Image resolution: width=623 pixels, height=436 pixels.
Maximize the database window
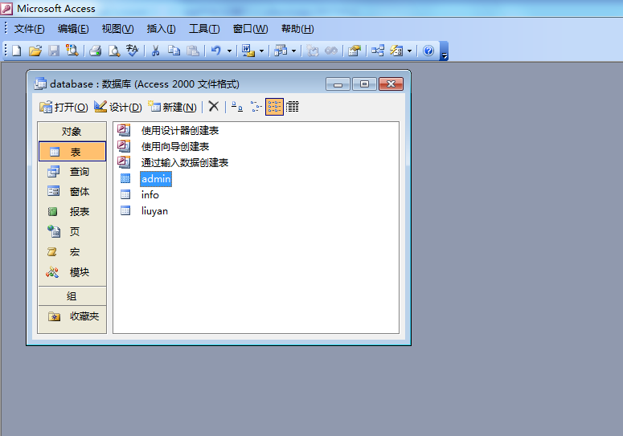pyautogui.click(x=364, y=84)
